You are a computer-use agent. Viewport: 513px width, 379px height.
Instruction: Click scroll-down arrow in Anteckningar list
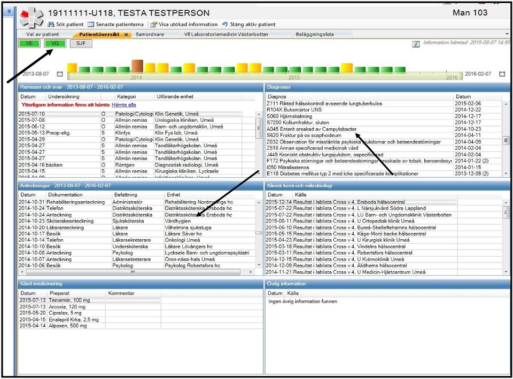259,265
